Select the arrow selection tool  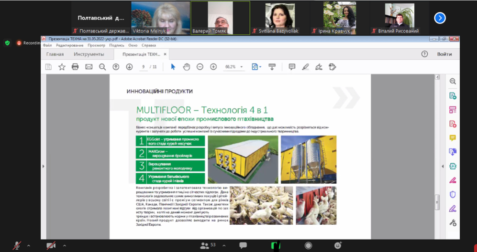(x=173, y=67)
